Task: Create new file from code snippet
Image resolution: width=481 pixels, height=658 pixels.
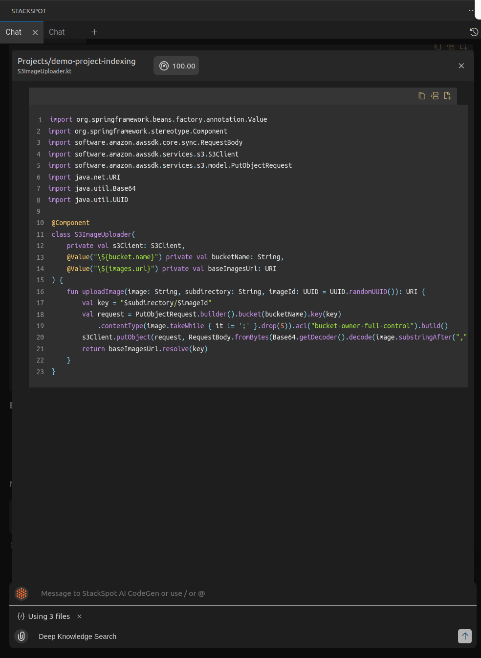Action: 447,96
